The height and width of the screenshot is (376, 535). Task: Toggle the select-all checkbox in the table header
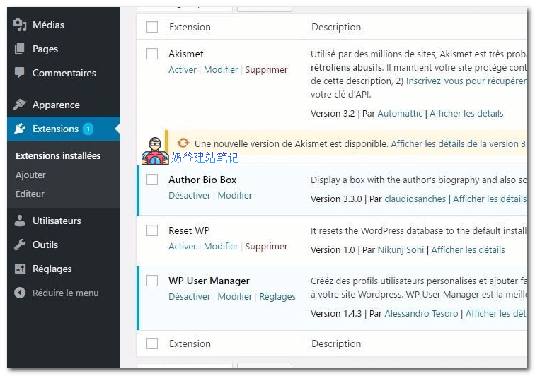click(x=152, y=27)
